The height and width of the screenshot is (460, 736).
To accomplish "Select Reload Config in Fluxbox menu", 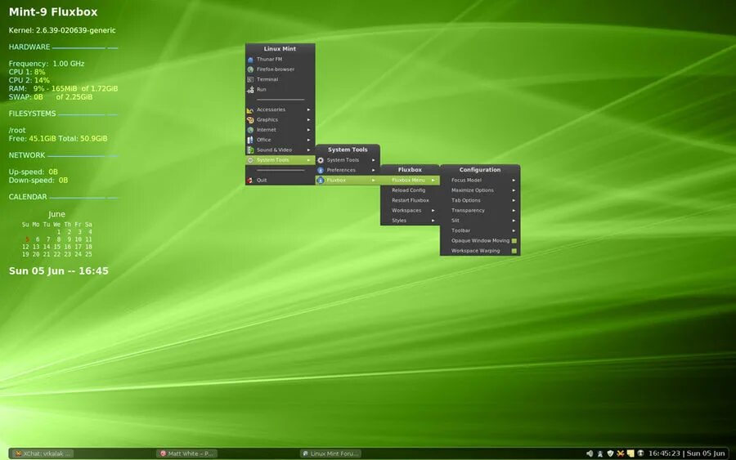I will pyautogui.click(x=410, y=190).
